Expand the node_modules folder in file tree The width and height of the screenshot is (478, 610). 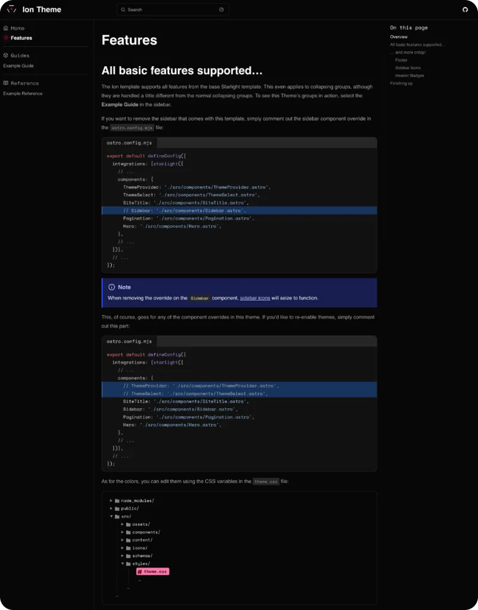(111, 500)
